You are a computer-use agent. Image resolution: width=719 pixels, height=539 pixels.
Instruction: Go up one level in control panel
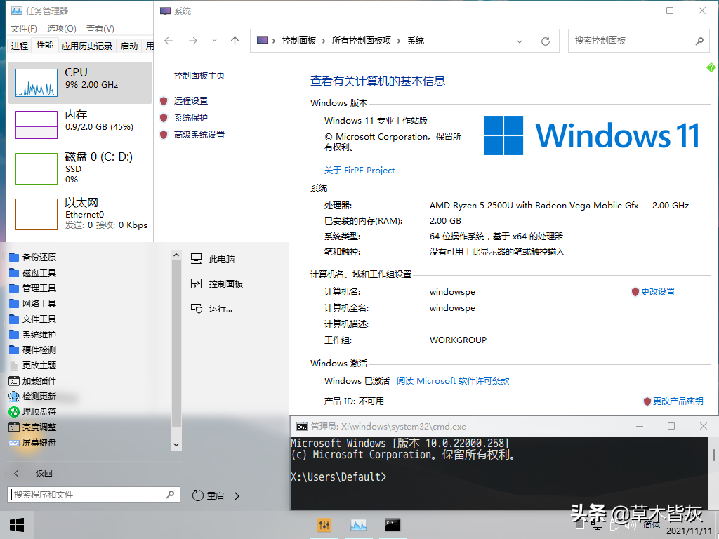tap(235, 41)
